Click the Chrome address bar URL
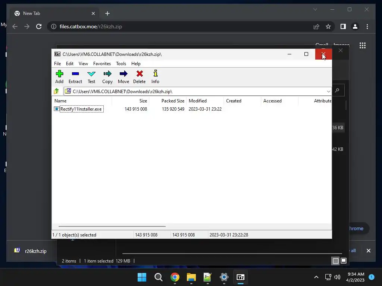Viewport: 382px width, 286px height. click(91, 26)
